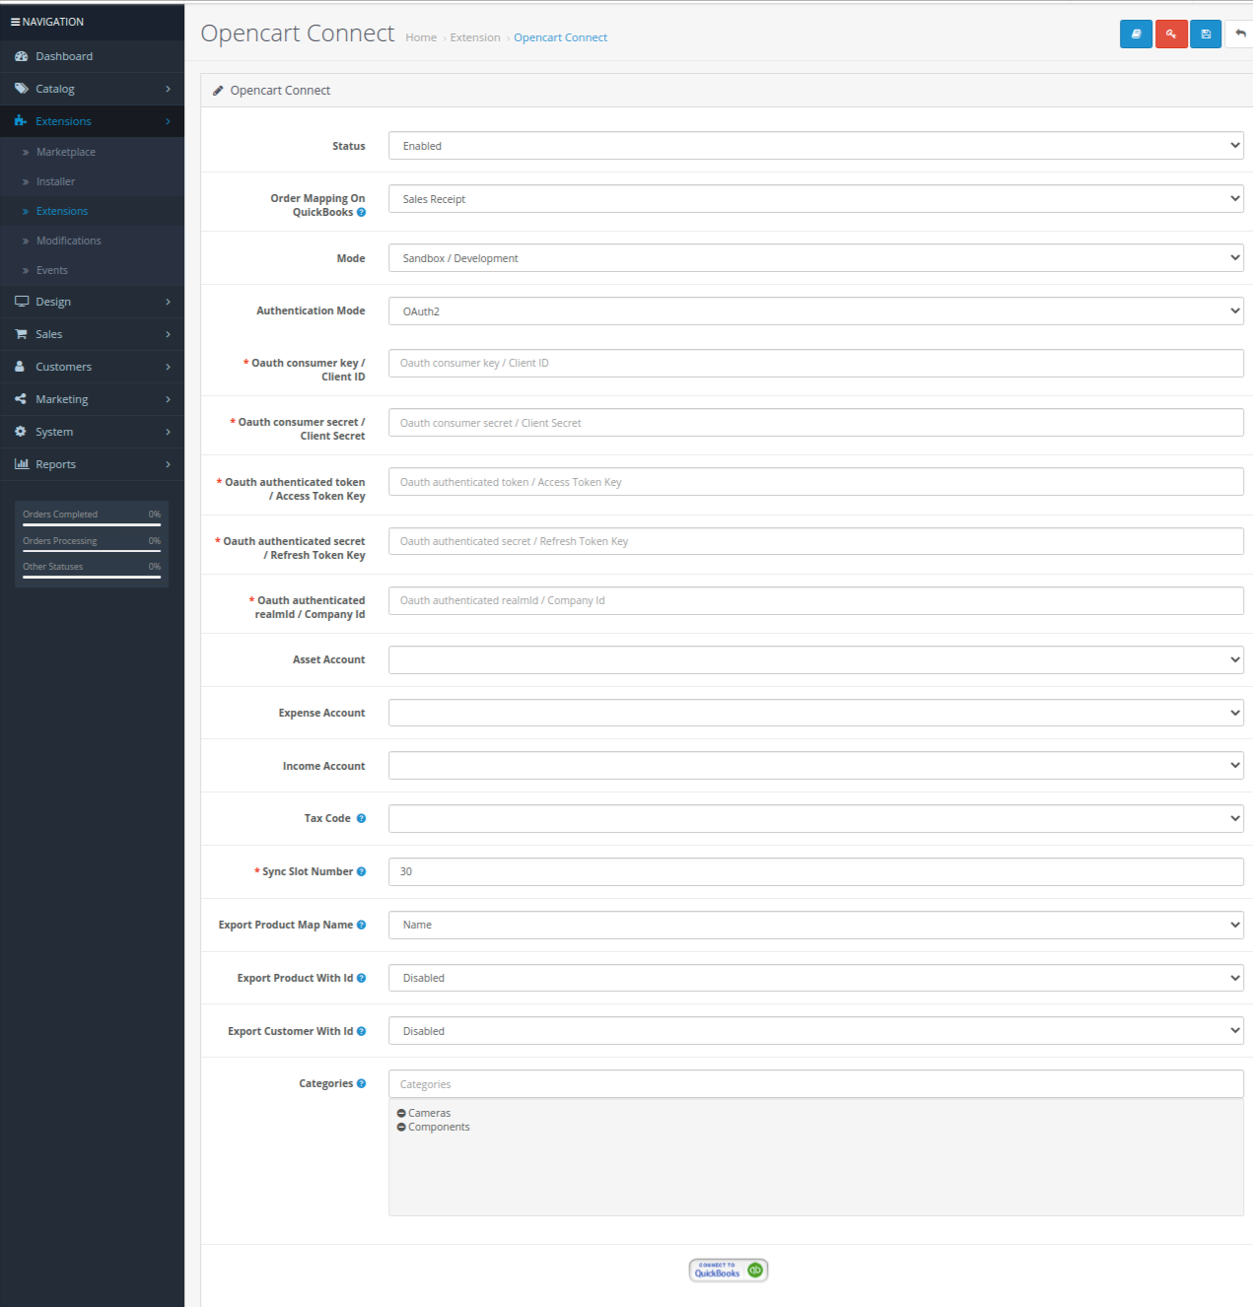Click the help icon next to Tax Code
This screenshot has height=1307, width=1253.
click(x=361, y=818)
